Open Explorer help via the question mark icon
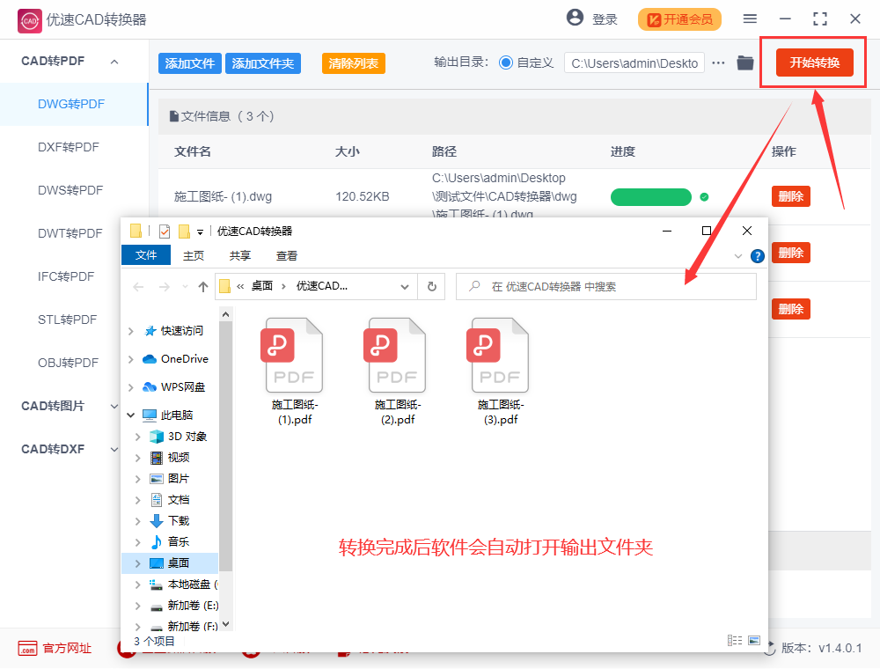Viewport: 880px width, 669px height. tap(756, 255)
